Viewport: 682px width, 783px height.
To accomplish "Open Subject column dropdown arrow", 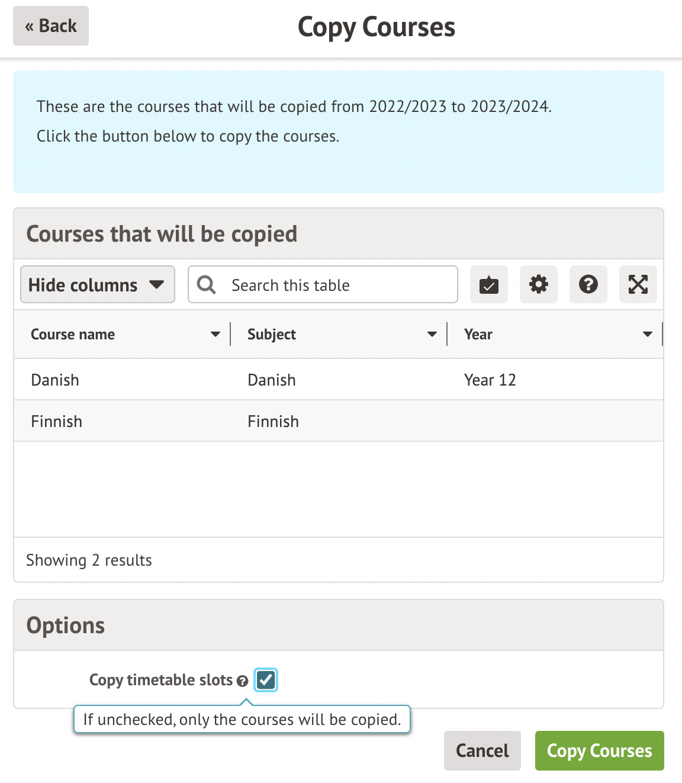I will (432, 335).
